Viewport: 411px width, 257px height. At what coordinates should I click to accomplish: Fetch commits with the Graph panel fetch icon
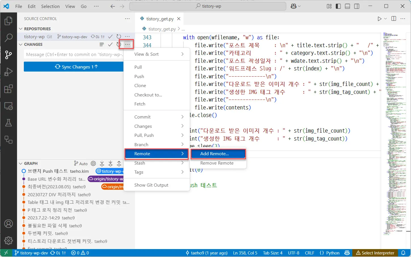click(102, 163)
